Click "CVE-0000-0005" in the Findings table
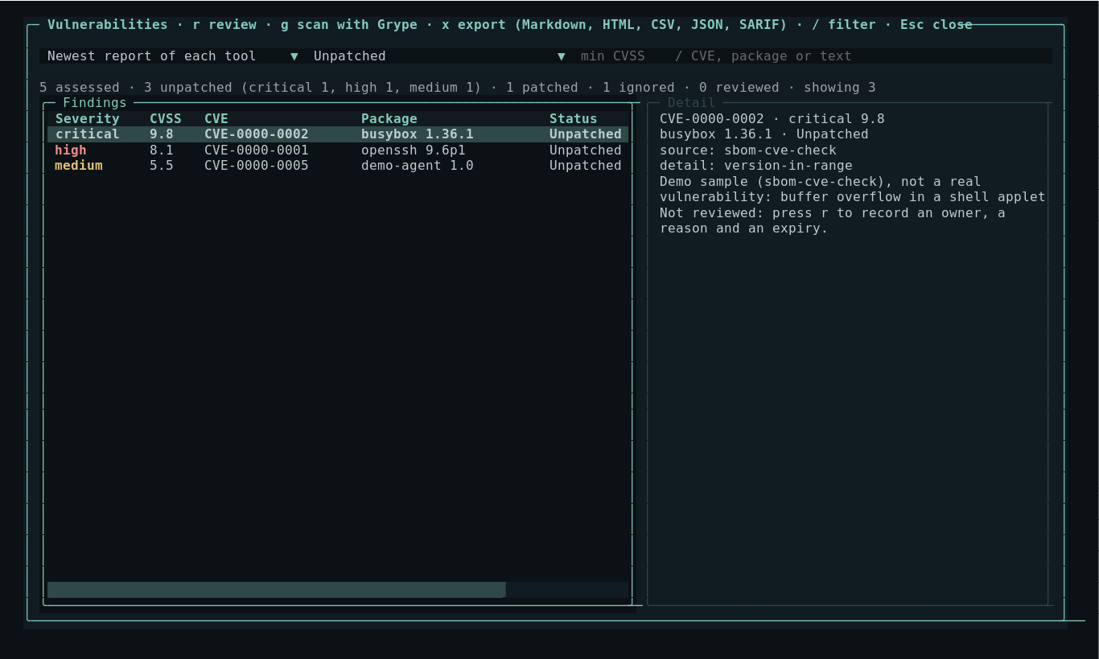 coord(257,166)
